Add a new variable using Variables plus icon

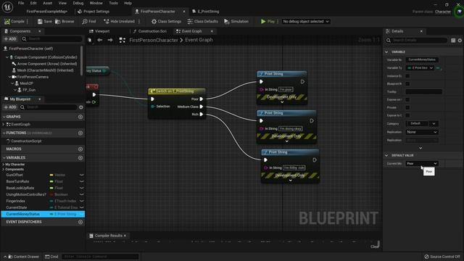pyautogui.click(x=80, y=158)
